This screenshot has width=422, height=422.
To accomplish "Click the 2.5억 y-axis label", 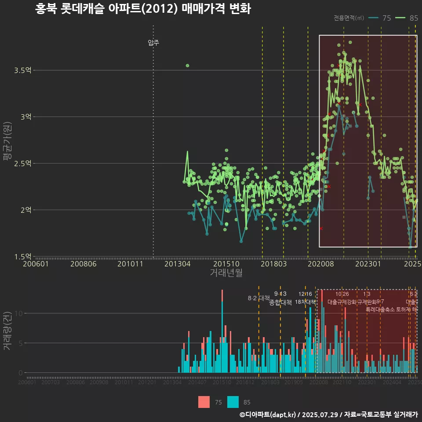I will (22, 164).
